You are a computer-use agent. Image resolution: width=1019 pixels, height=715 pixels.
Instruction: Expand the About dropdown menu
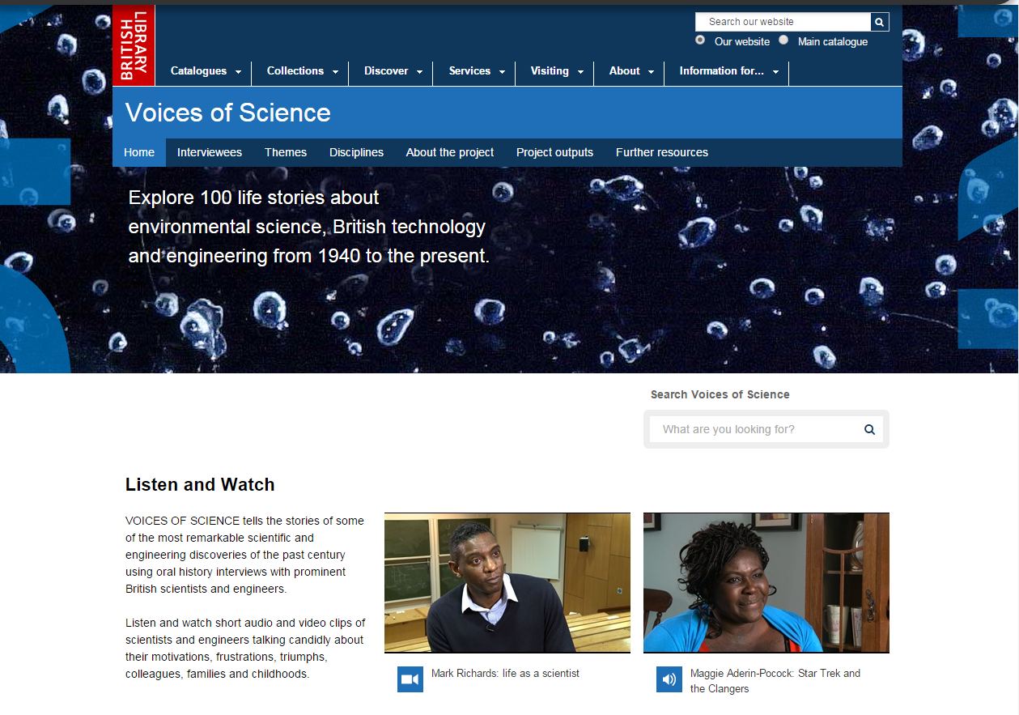pos(631,71)
